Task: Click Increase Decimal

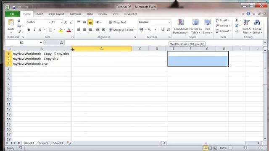Action: (x=163, y=30)
